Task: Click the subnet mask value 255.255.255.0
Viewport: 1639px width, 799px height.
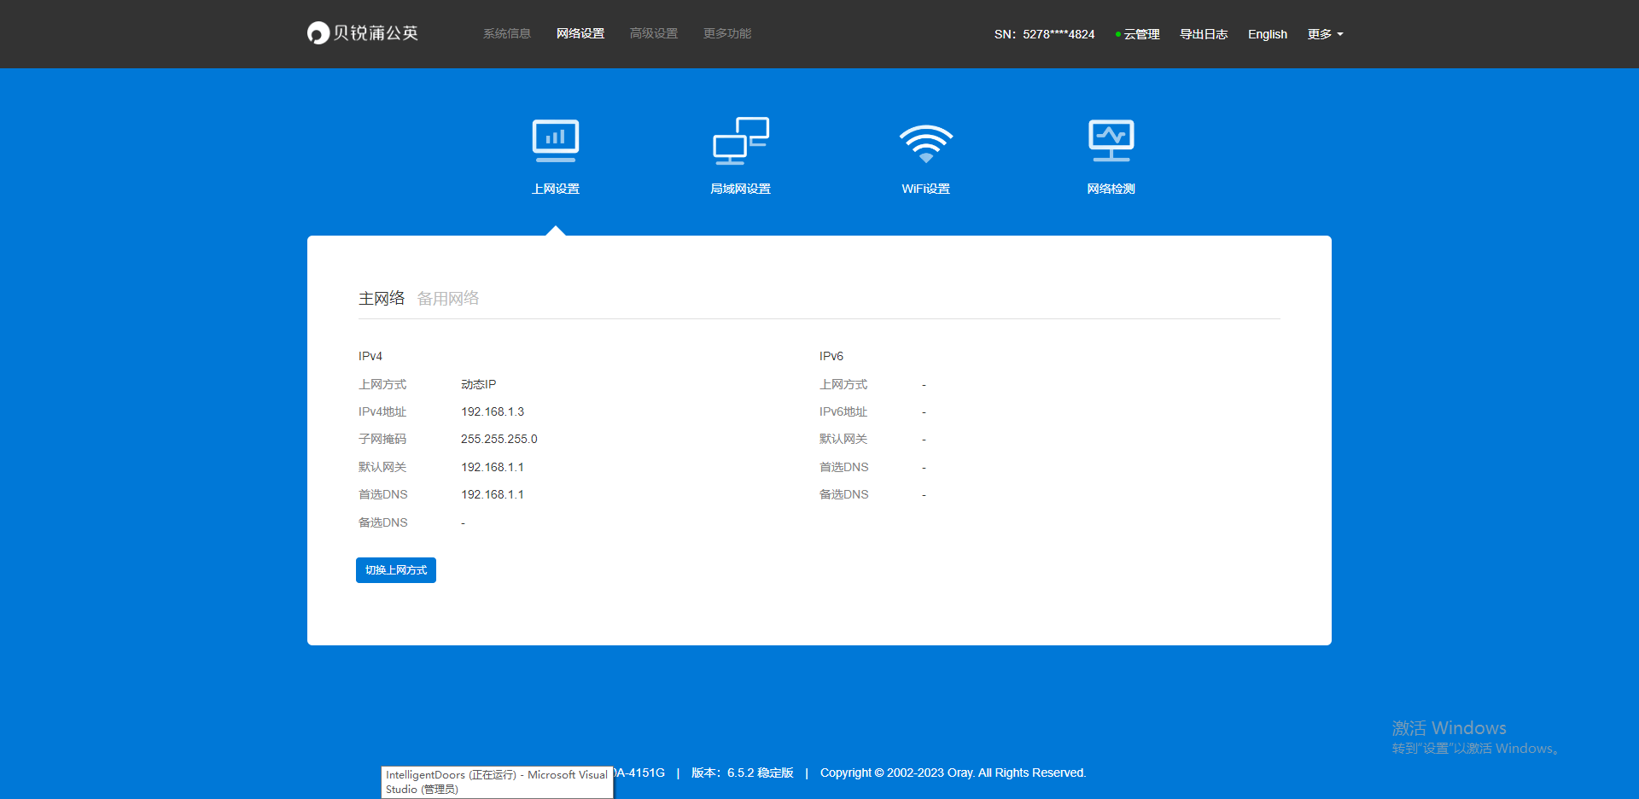Action: click(x=499, y=439)
